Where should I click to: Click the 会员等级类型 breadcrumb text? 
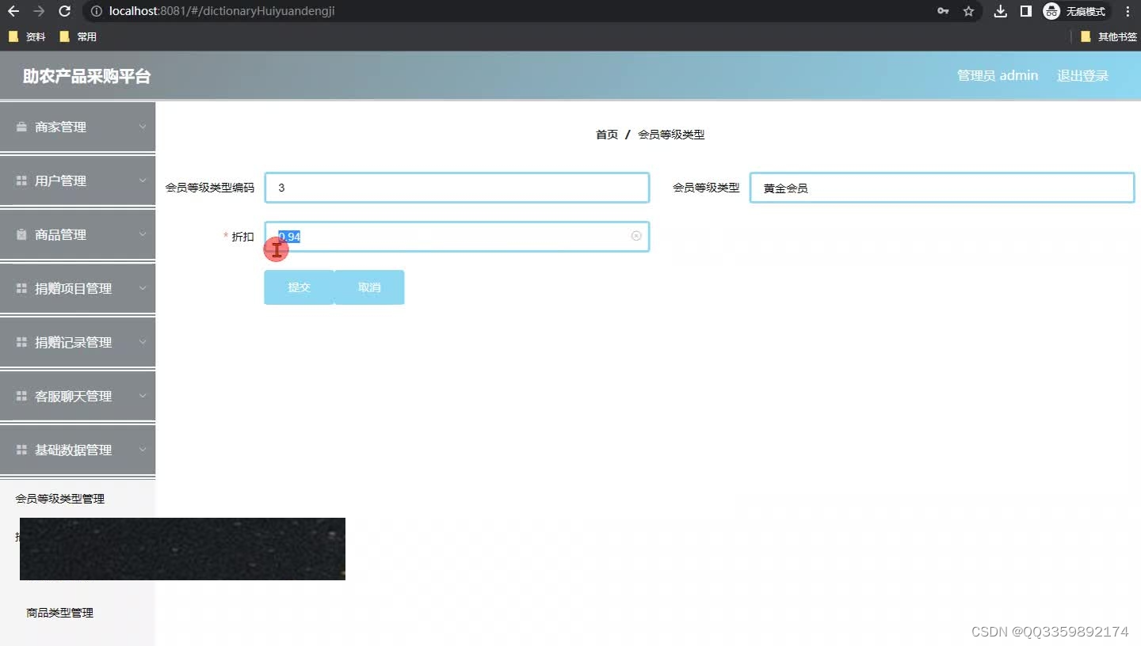pyautogui.click(x=671, y=135)
